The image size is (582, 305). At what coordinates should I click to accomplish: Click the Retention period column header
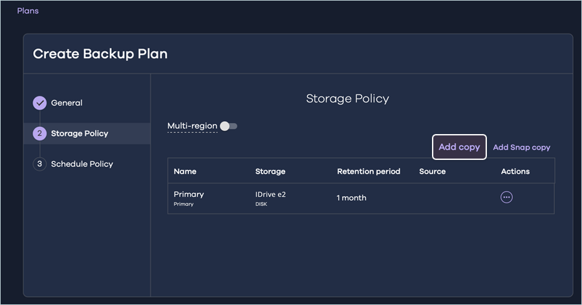369,172
